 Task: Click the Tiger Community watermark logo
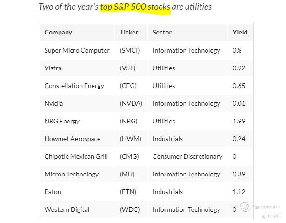pos(246,207)
